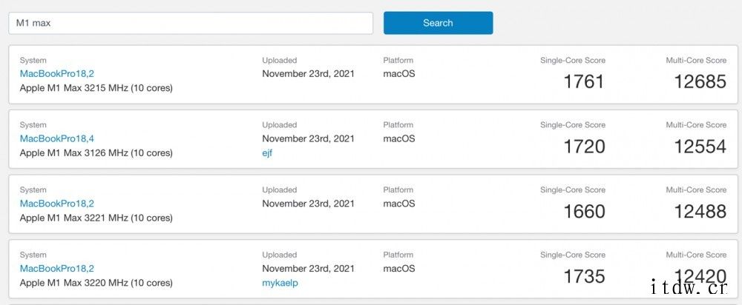Screen dimensions: 742x305
Task: Select the multi-core score 12554
Action: pos(700,147)
